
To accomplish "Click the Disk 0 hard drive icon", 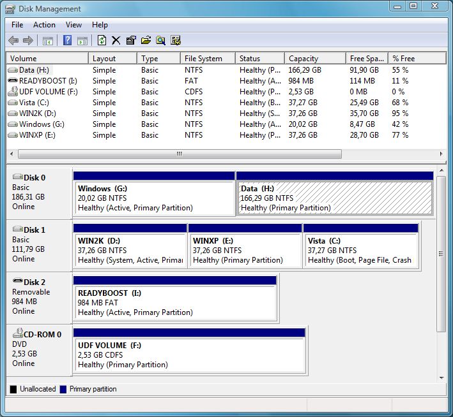I will point(18,176).
